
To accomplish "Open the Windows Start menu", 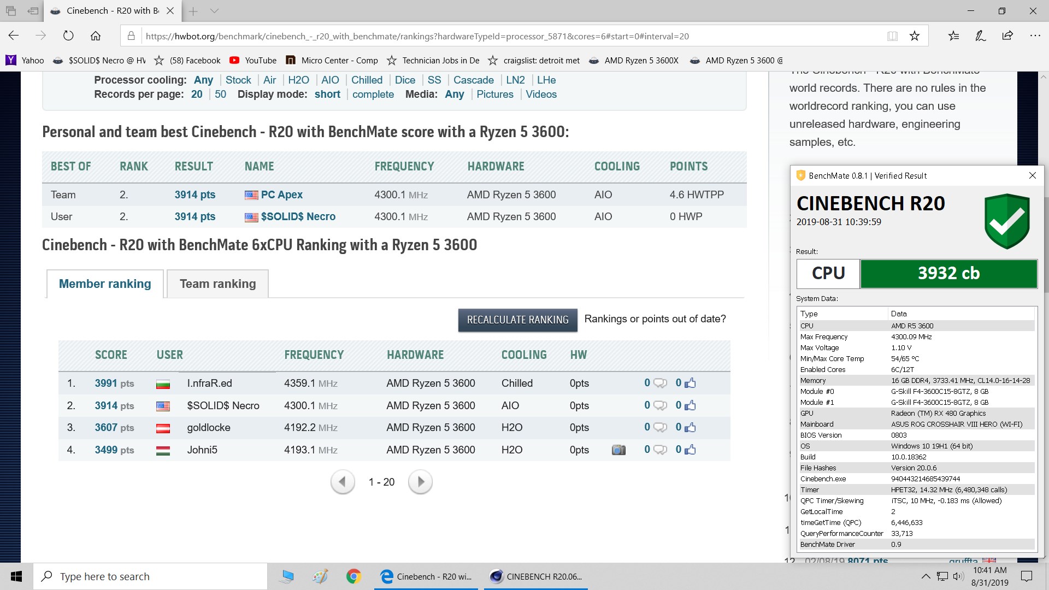I will coord(16,576).
